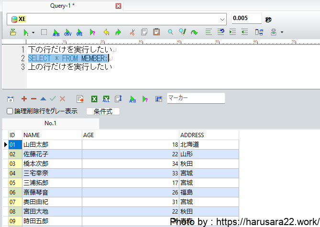Image resolution: width=320 pixels, height=227 pixels.
Task: Click the run CSV export icon
Action: [67, 32]
